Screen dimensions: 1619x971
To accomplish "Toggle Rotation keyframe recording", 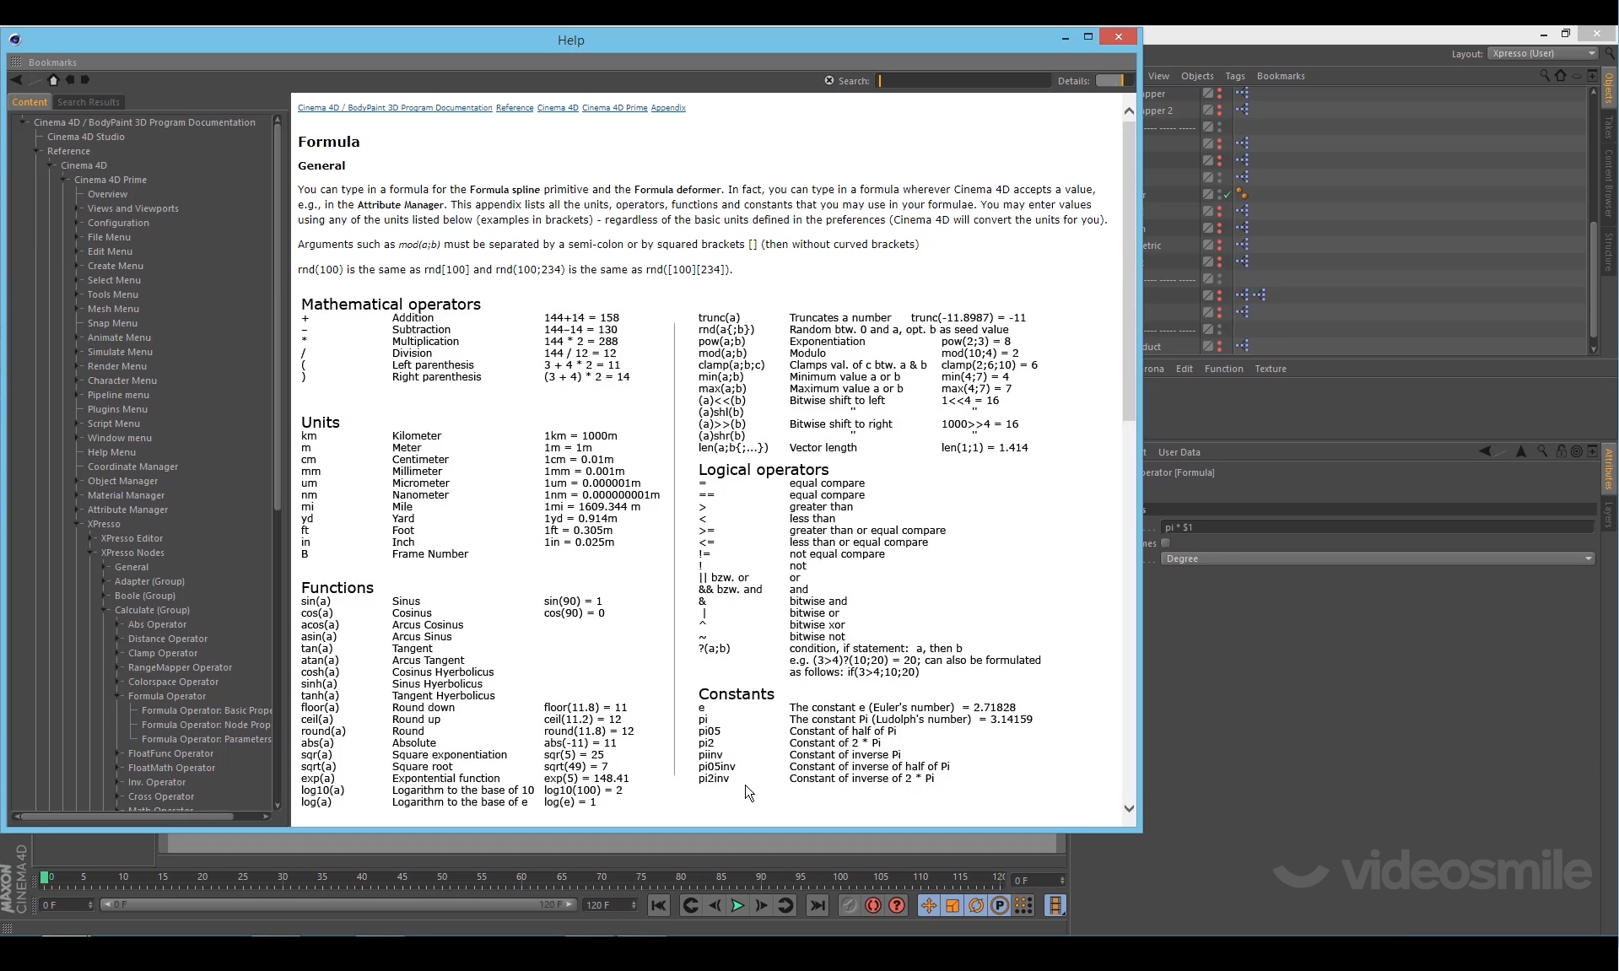I will 976,905.
